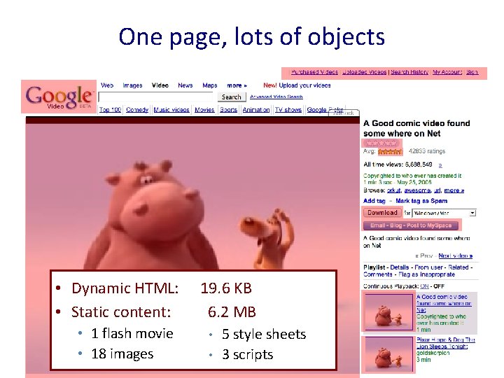The width and height of the screenshot is (504, 378).
Task: Open the Playlist link
Action: (374, 267)
